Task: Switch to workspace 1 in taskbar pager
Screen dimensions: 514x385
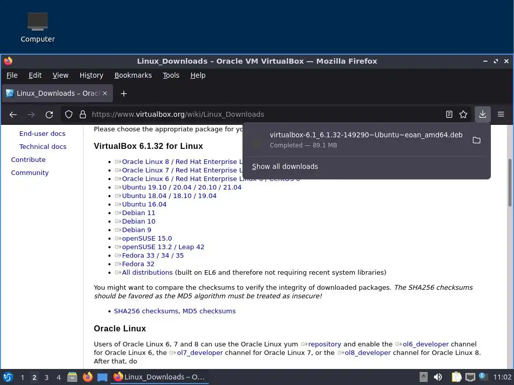Action: 22,377
